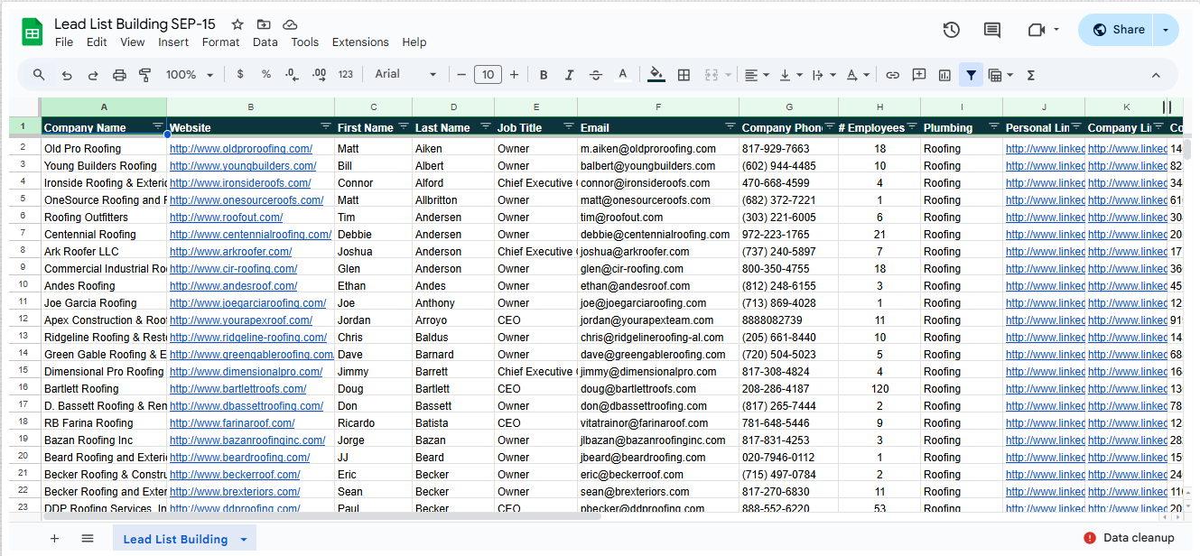Insert a comment from toolbar
The width and height of the screenshot is (1200, 556).
coord(919,75)
